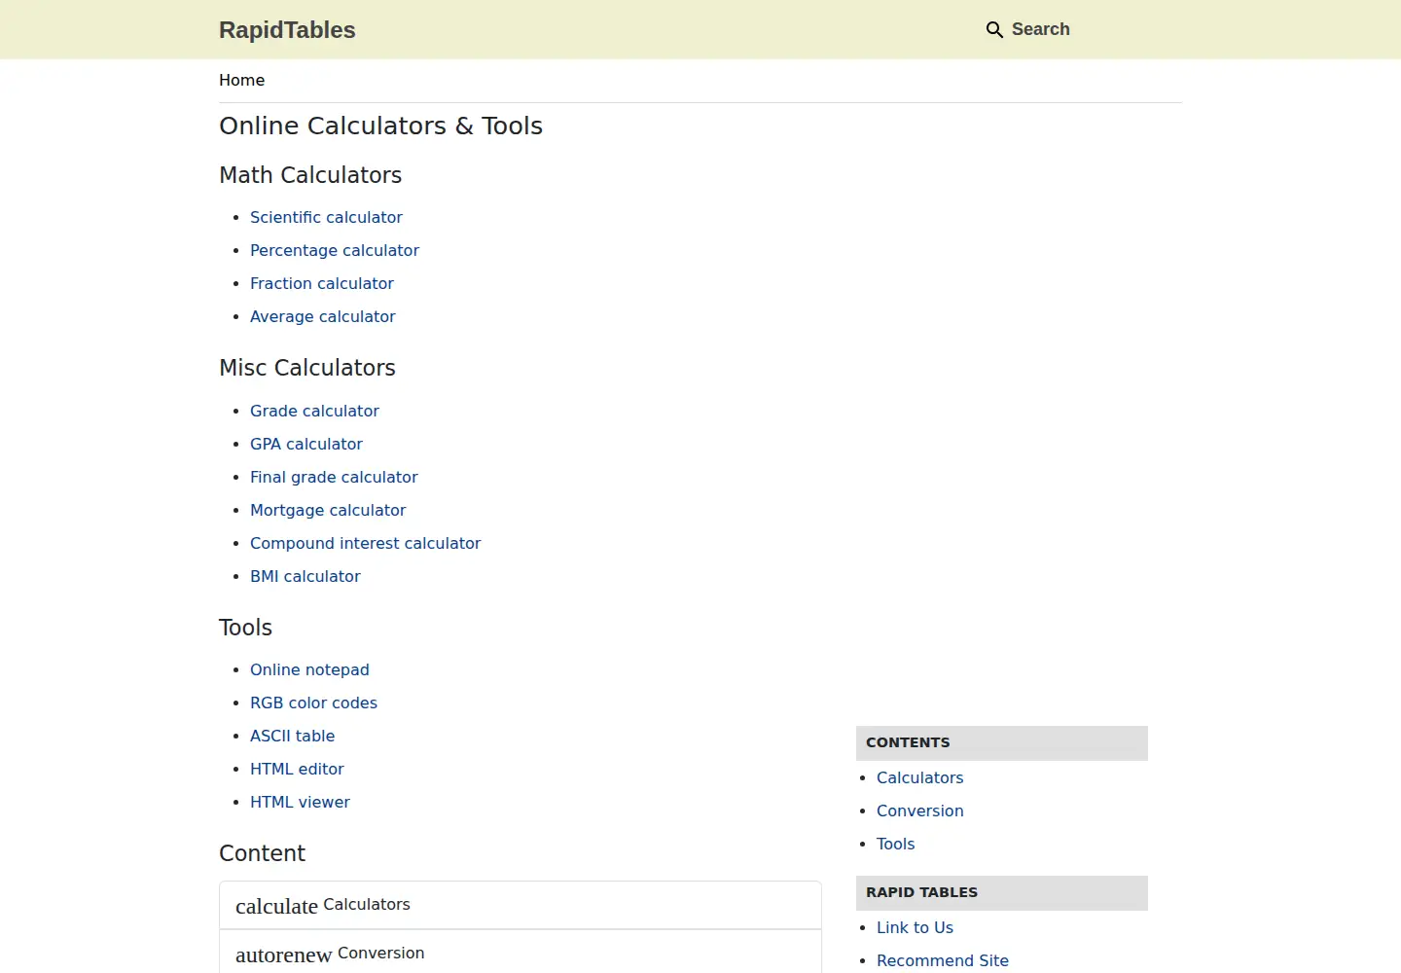
Task: Open the BMI calculator
Action: tap(305, 576)
